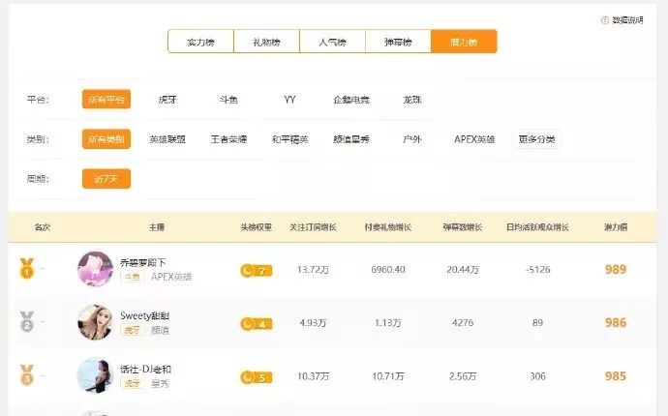Filter by 和平精英 category
This screenshot has height=416, width=668.
pyautogui.click(x=289, y=139)
